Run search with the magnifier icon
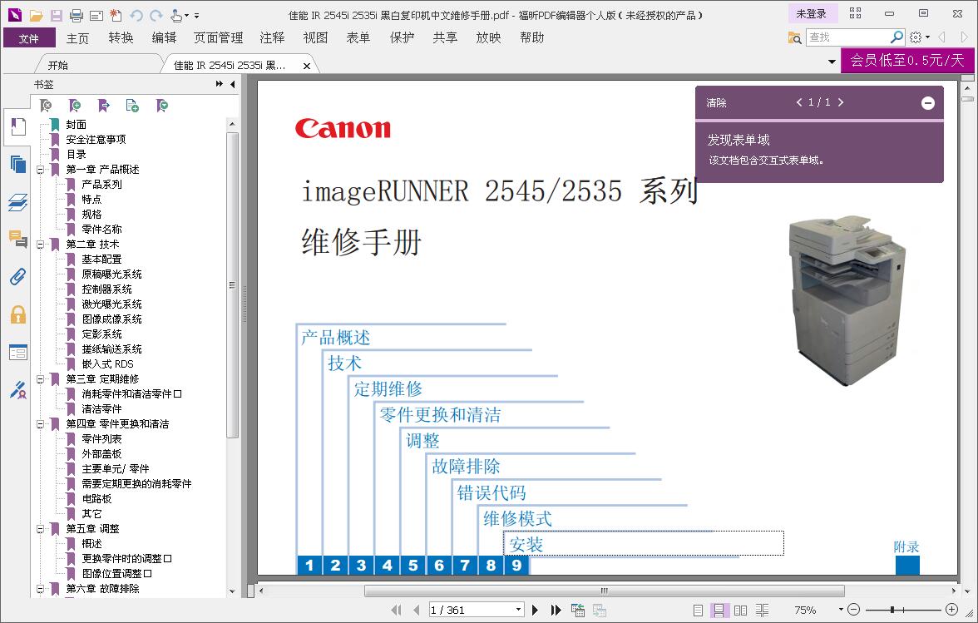This screenshot has width=978, height=623. [x=896, y=37]
